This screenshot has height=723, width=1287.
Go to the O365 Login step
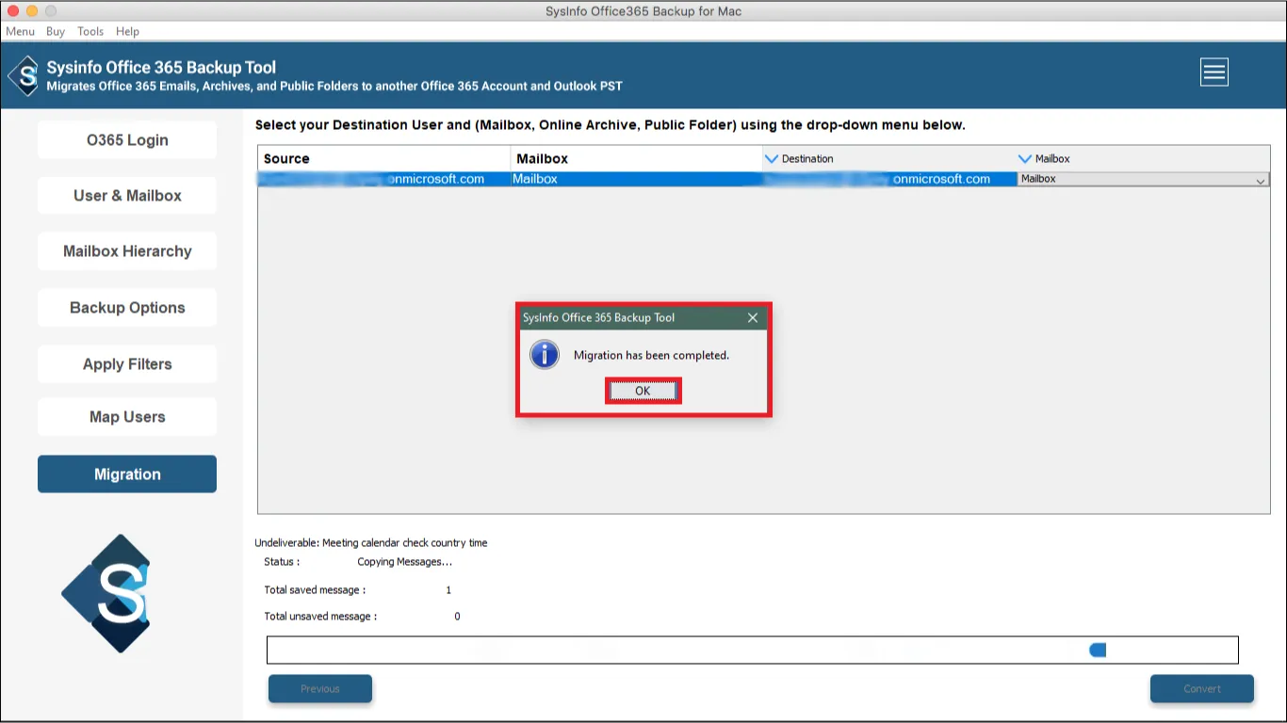click(x=127, y=140)
